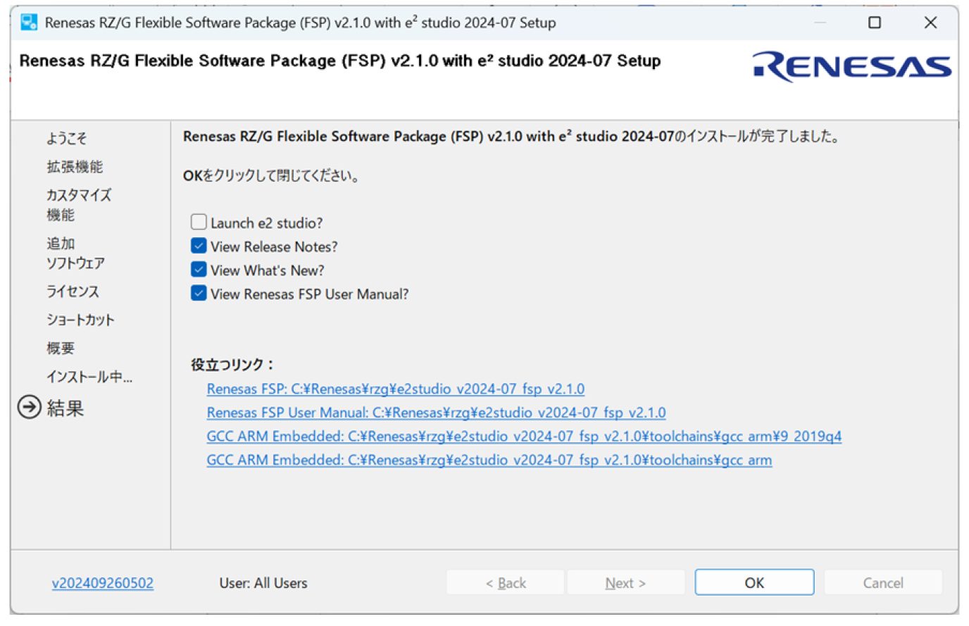Open GCC ARM Embedded gcc_arm folder link

489,460
